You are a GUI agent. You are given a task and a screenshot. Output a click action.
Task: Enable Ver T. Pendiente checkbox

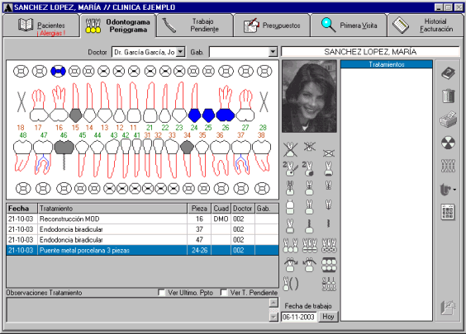click(x=224, y=293)
